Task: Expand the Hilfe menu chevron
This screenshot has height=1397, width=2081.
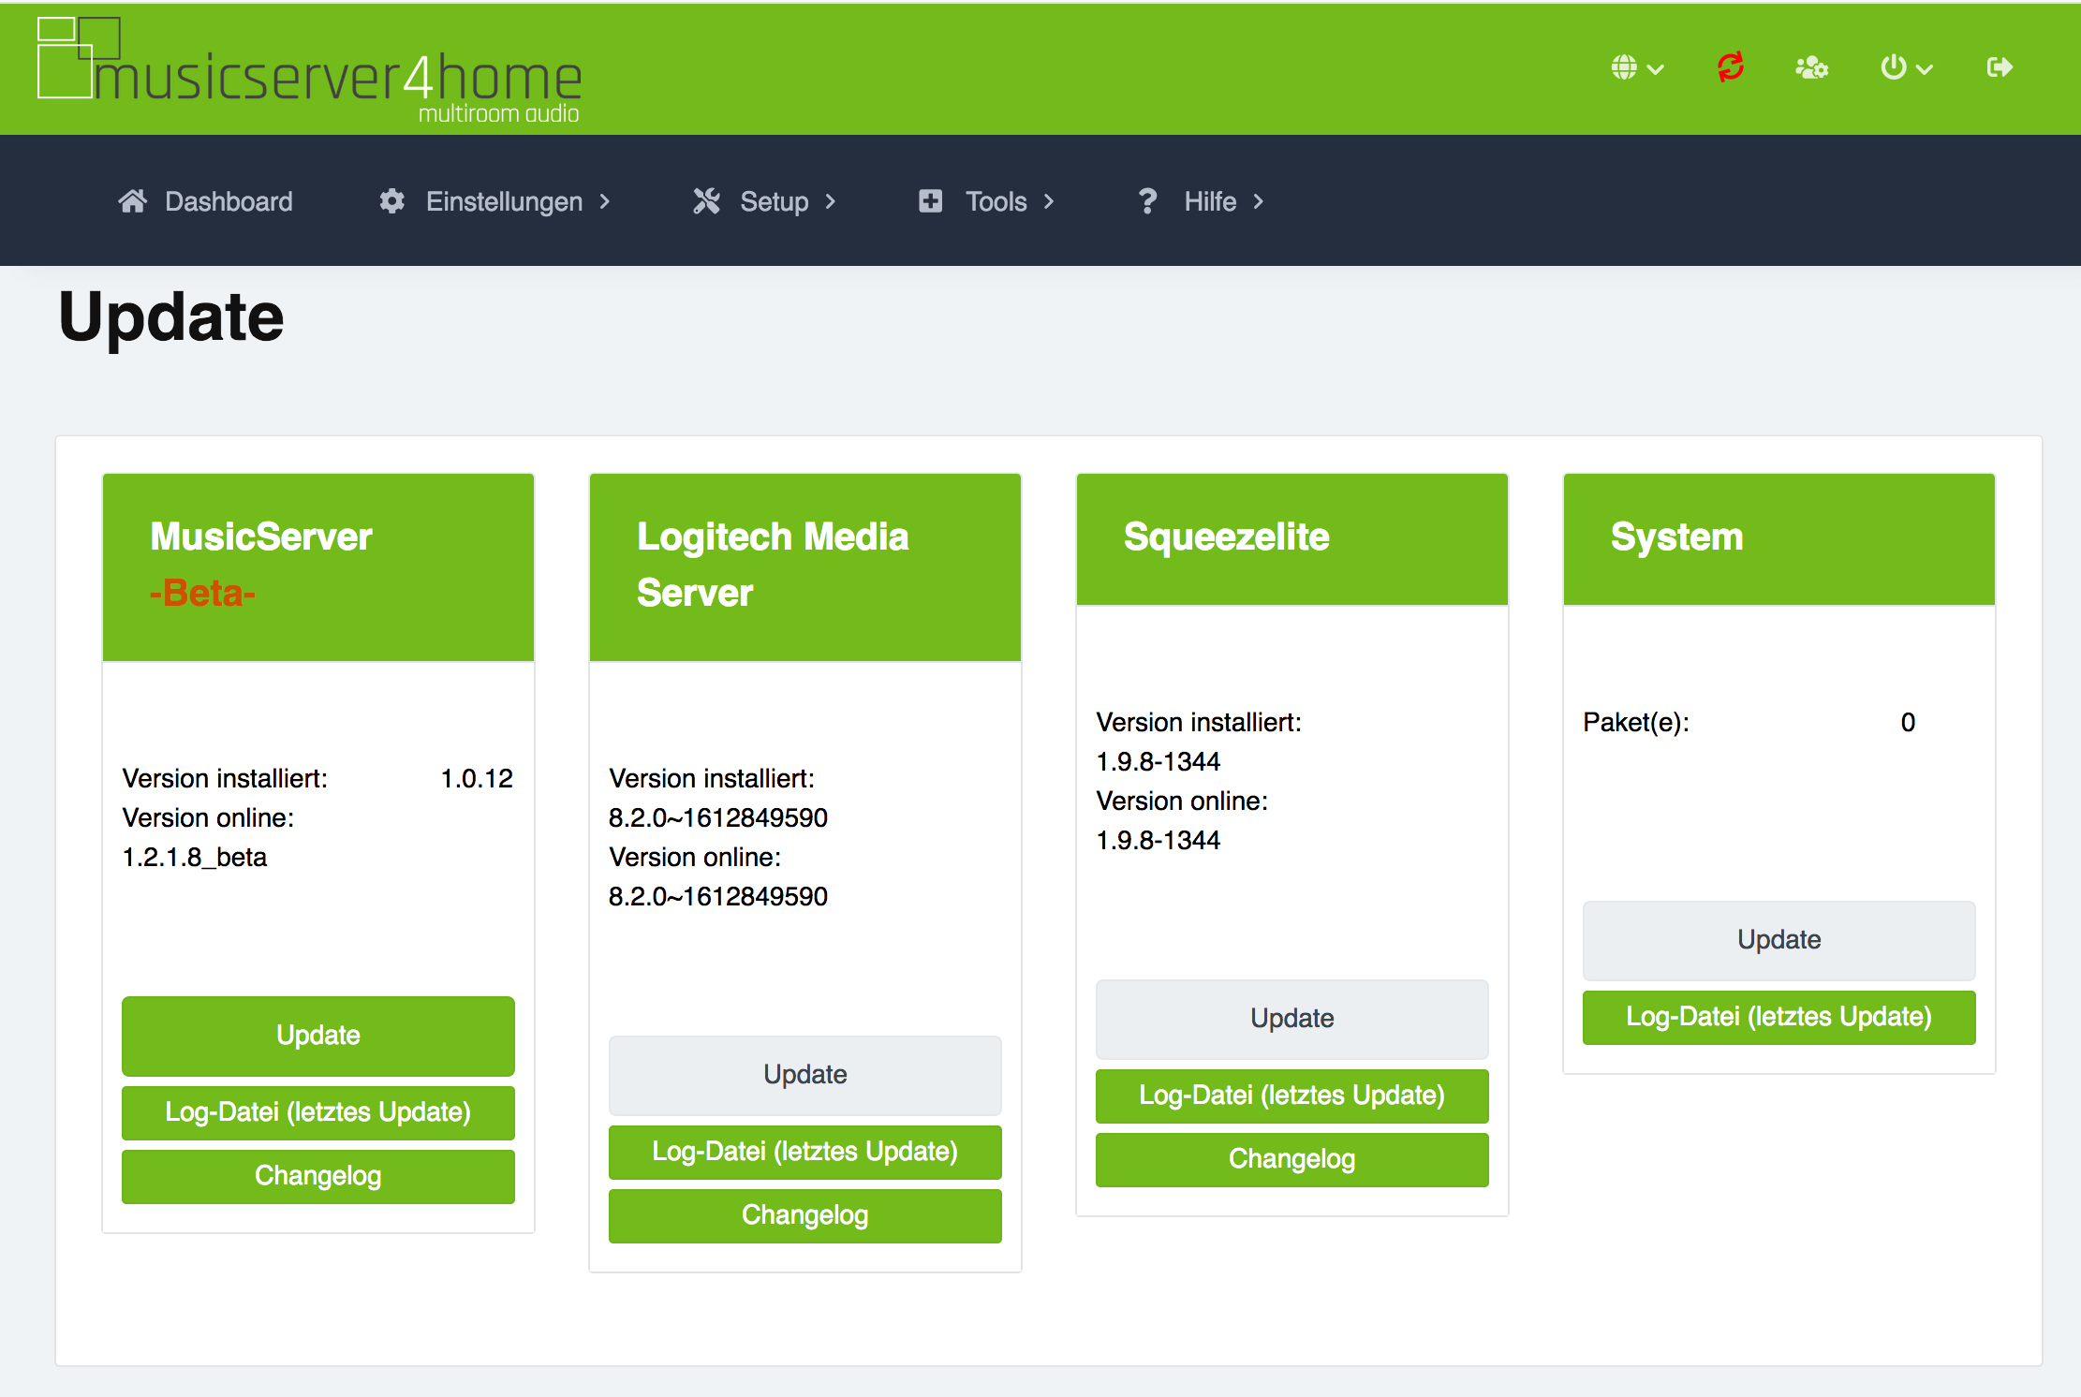Action: tap(1259, 201)
